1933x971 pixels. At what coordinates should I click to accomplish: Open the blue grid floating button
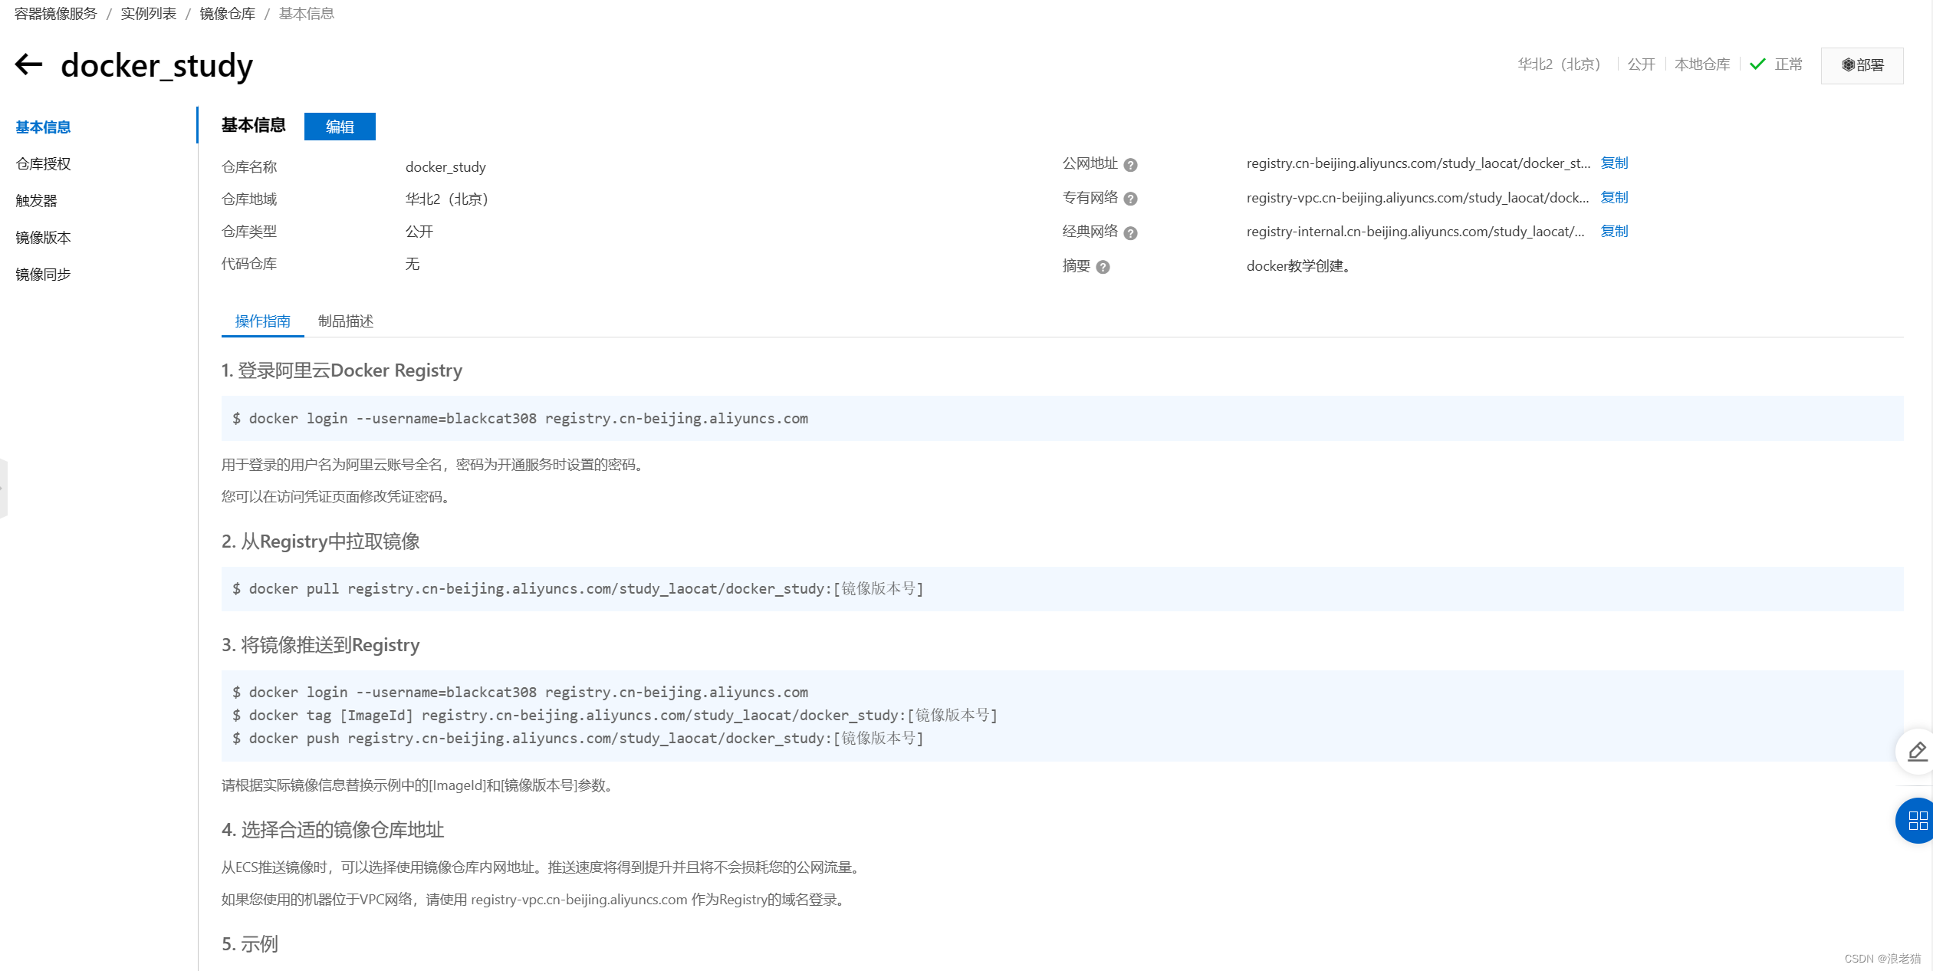coord(1917,821)
